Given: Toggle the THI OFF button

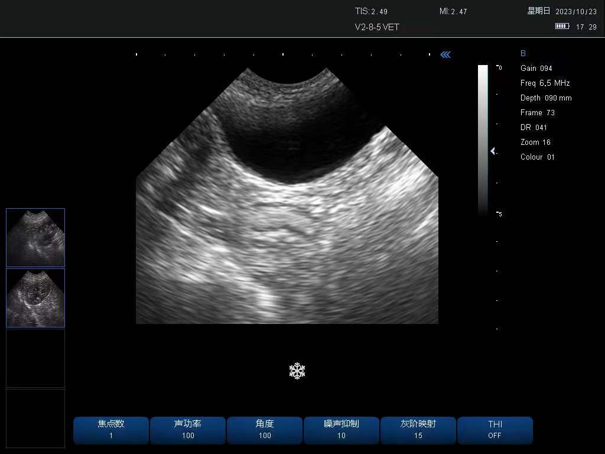Looking at the screenshot, I should [495, 430].
